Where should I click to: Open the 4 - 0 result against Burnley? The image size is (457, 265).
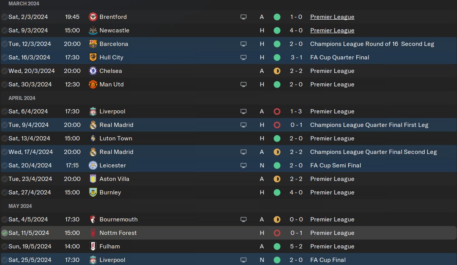296,192
